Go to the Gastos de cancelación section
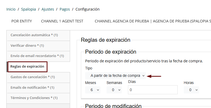Viewport: 211px width, 108px height. click(33, 77)
